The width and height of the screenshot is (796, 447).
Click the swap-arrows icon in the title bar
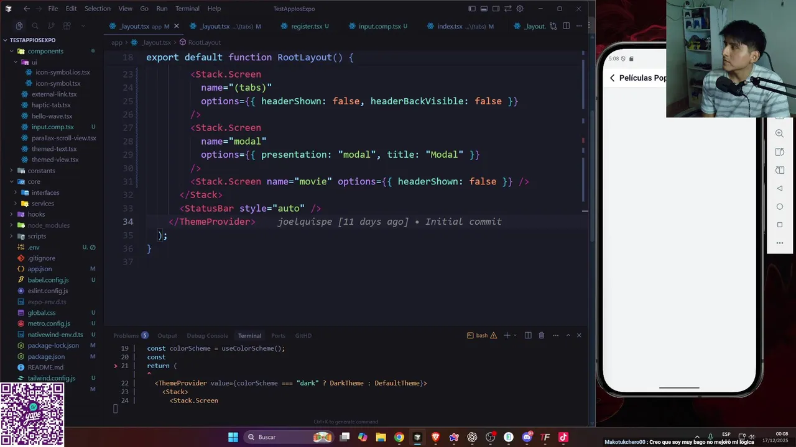click(507, 9)
